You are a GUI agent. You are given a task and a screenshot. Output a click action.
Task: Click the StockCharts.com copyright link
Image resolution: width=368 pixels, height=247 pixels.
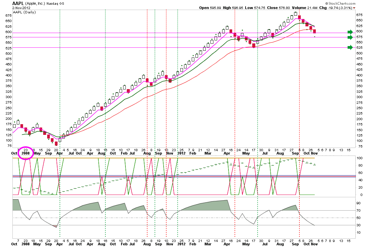[x=340, y=4]
